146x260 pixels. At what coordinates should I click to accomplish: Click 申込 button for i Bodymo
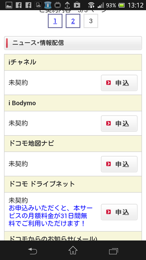coord(119,123)
